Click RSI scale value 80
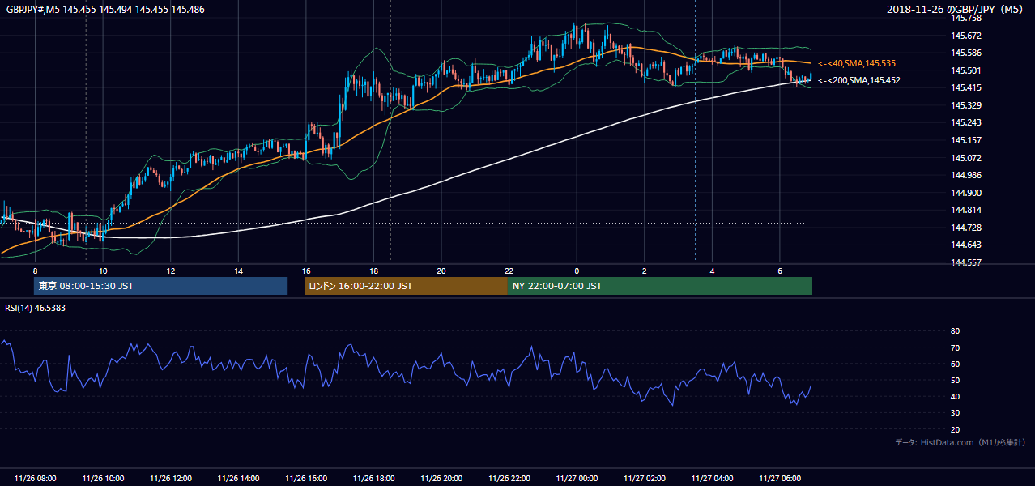This screenshot has height=486, width=1035. click(x=955, y=331)
